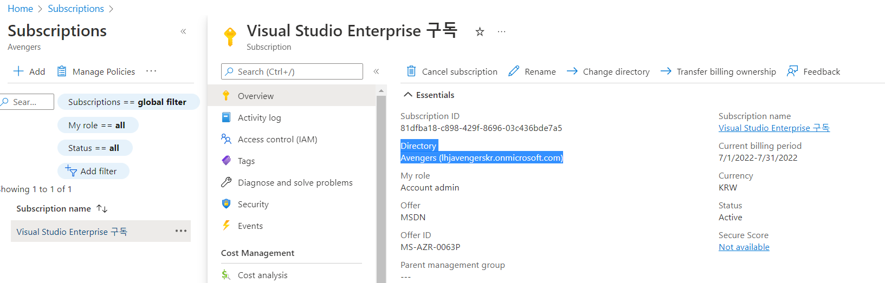The image size is (885, 283).
Task: Open Access control (IAM)
Action: (x=292, y=139)
